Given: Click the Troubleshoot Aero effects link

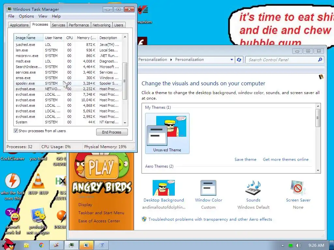Looking at the screenshot, I should [x=210, y=219].
